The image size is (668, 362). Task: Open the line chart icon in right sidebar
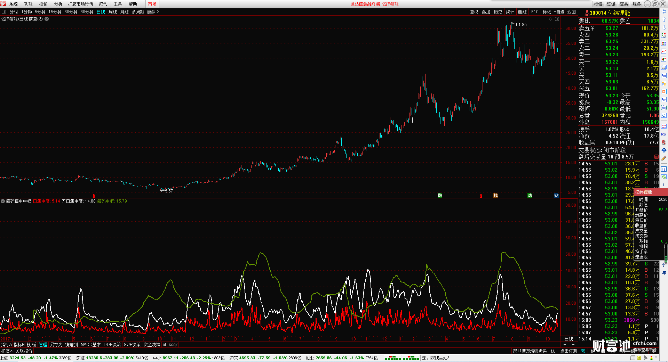(663, 51)
